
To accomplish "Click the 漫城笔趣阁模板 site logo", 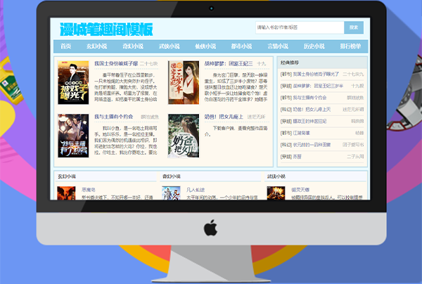I will click(x=105, y=30).
